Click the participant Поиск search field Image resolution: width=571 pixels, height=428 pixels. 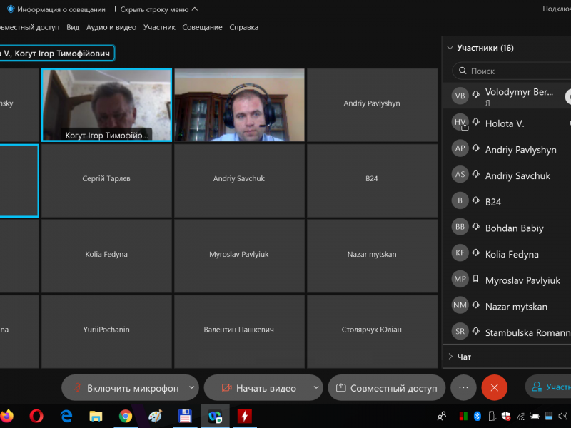pyautogui.click(x=510, y=71)
